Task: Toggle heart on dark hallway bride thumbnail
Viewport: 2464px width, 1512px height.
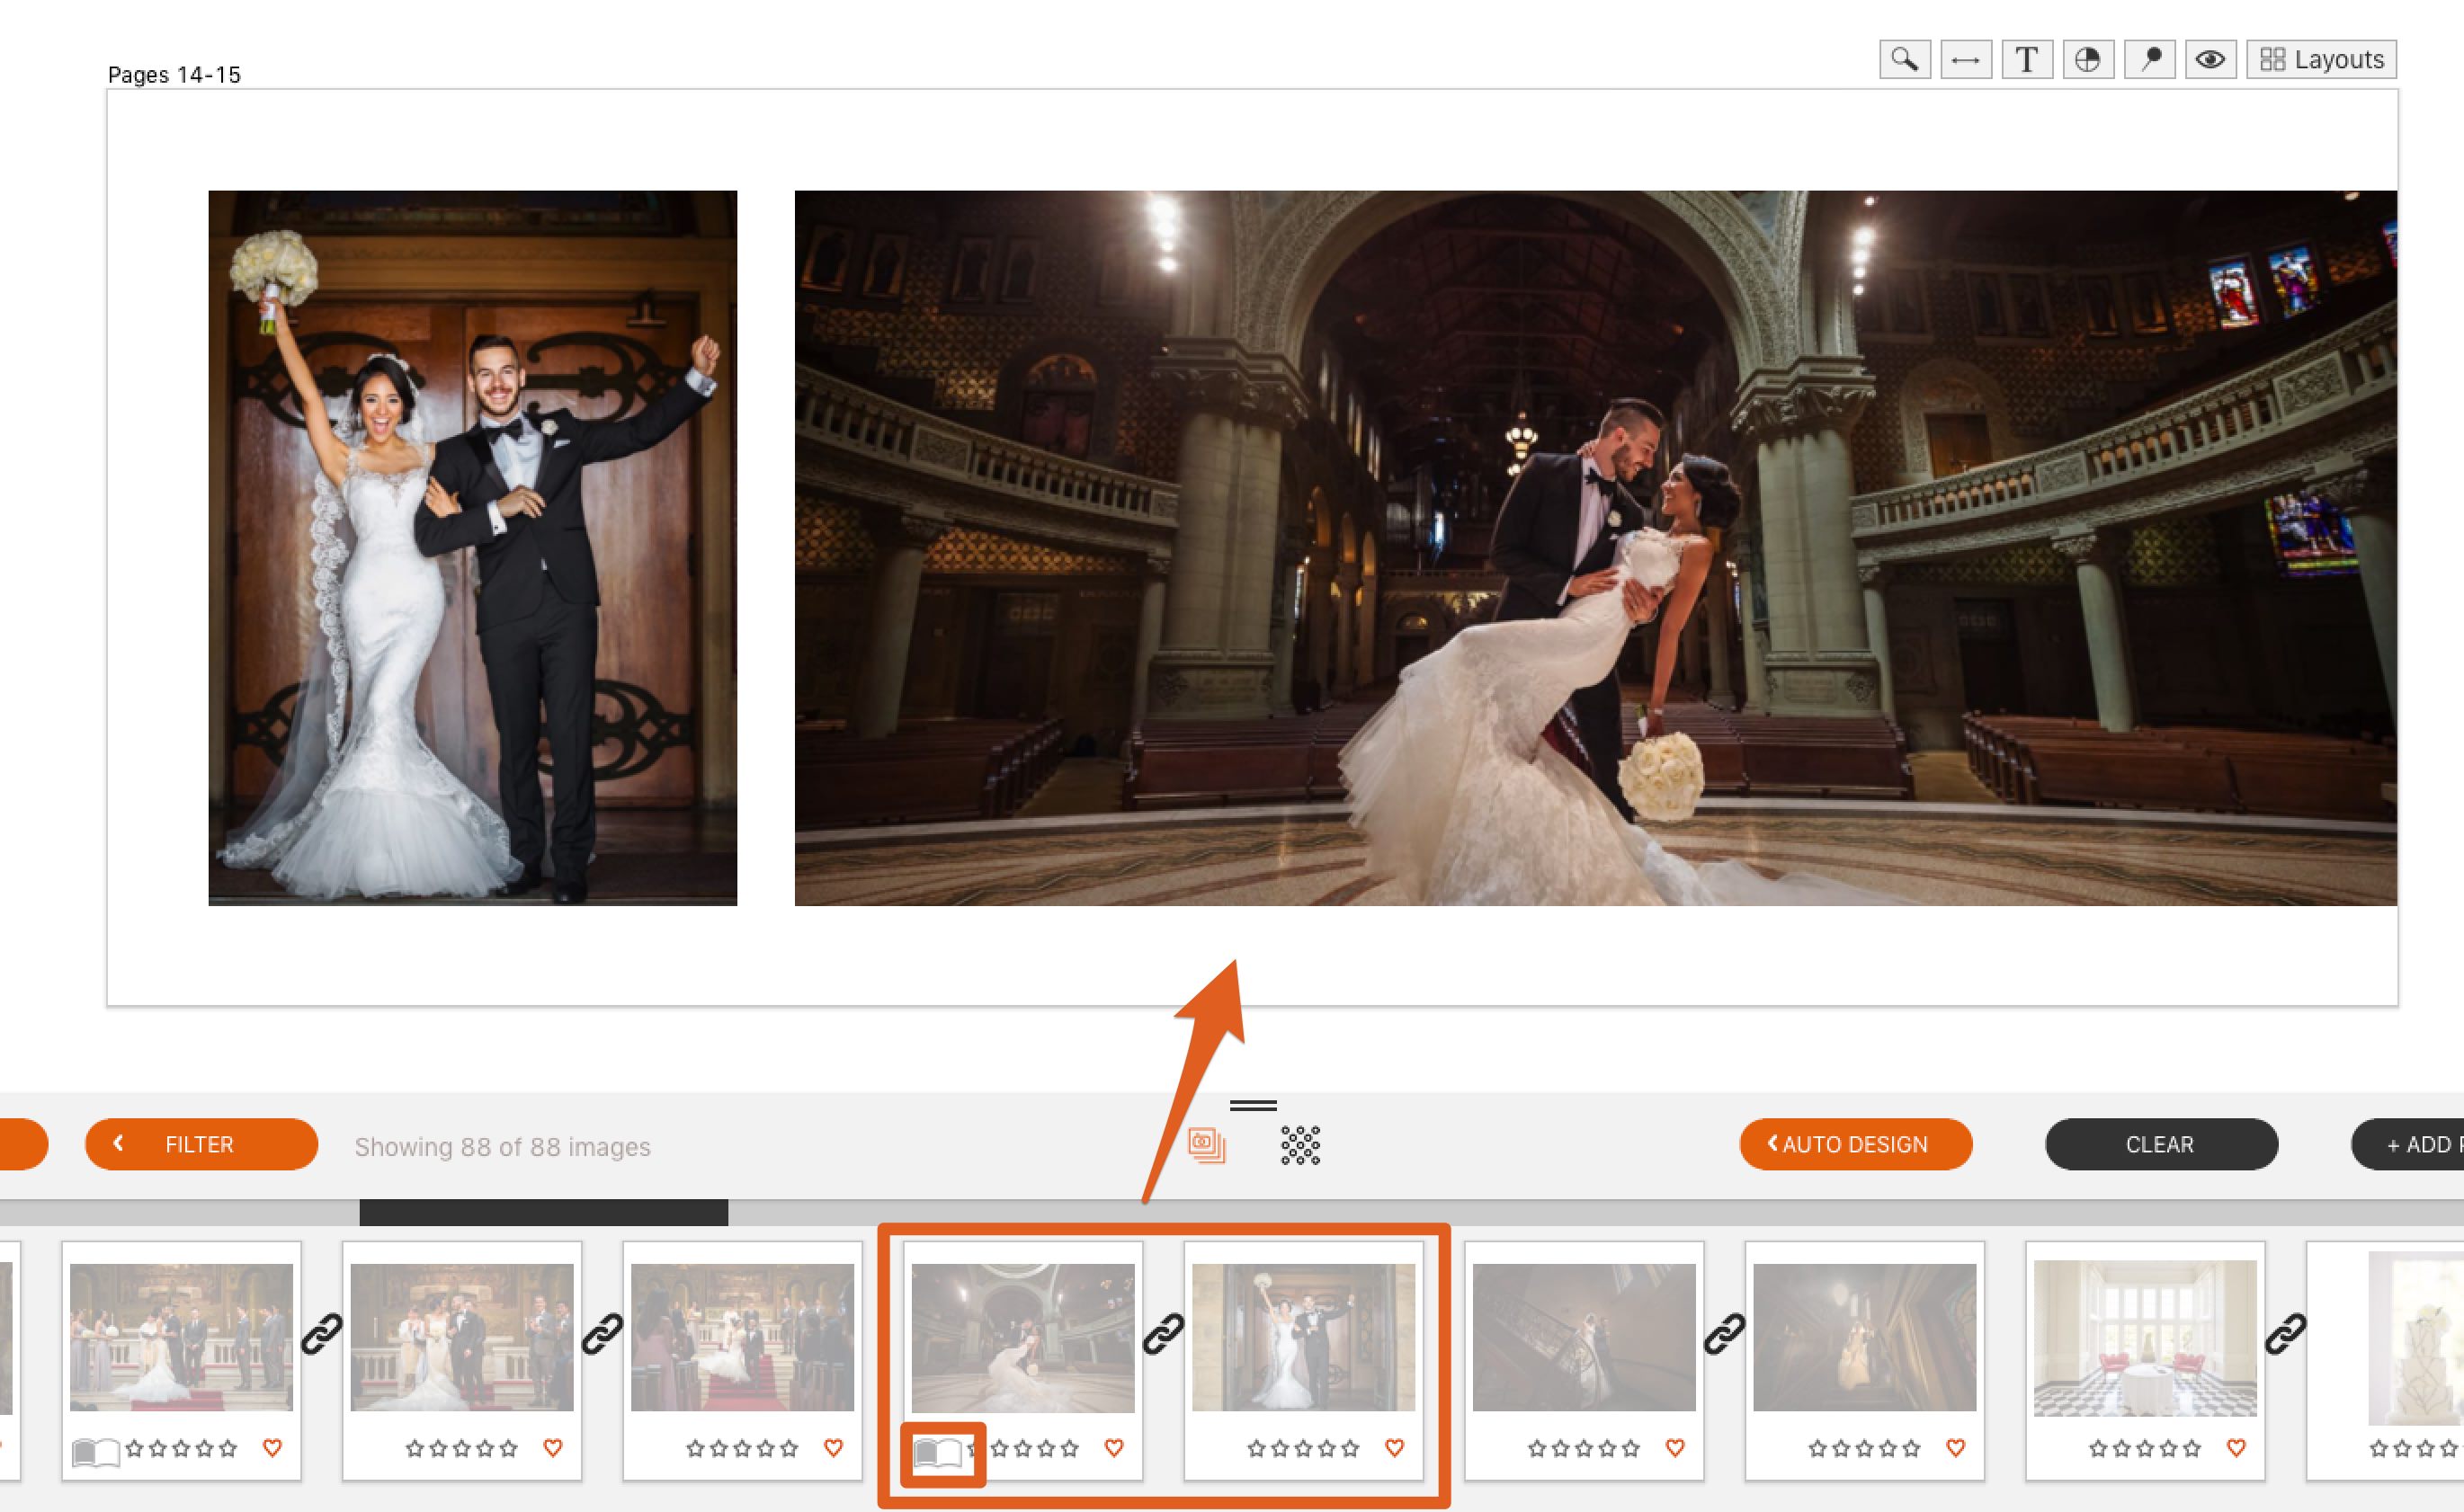Action: point(1956,1447)
